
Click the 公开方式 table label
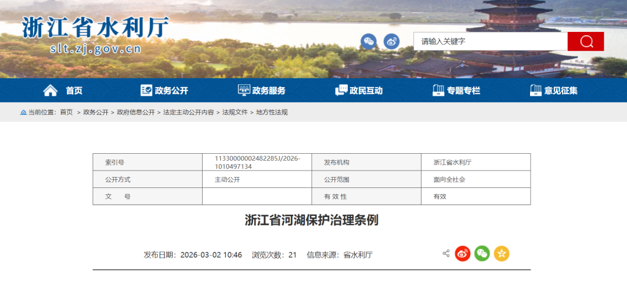tap(118, 180)
